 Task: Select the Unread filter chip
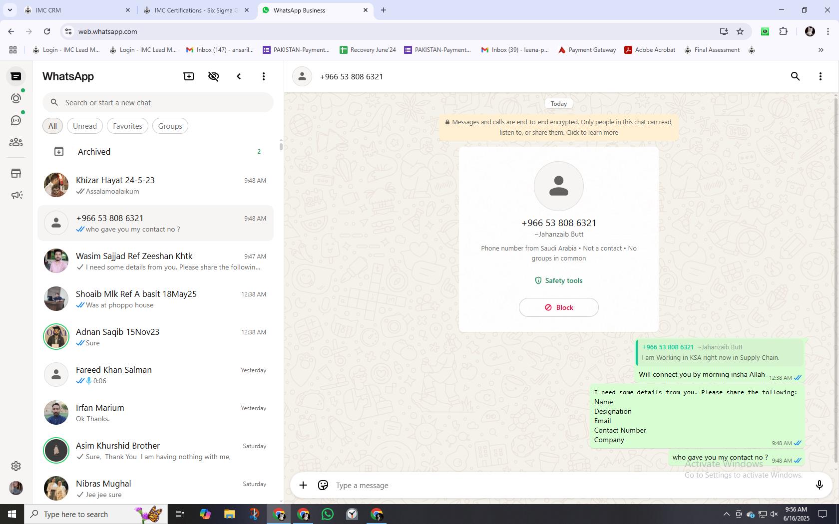(x=85, y=126)
